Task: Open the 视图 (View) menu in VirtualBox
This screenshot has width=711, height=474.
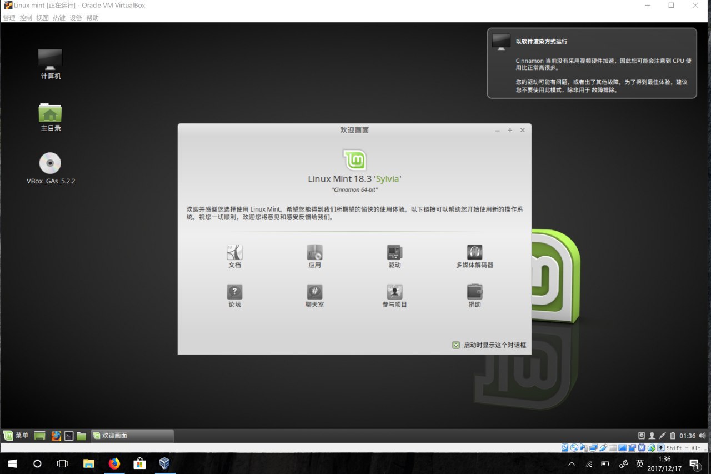Action: (x=42, y=18)
